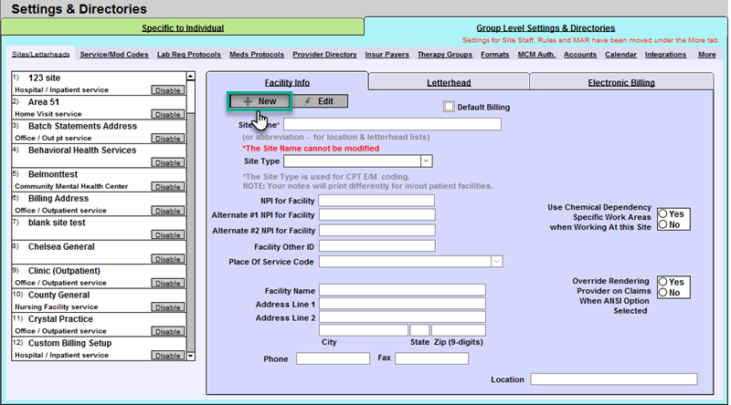This screenshot has width=731, height=405.
Task: Click the Site Name input field
Action: (x=392, y=124)
